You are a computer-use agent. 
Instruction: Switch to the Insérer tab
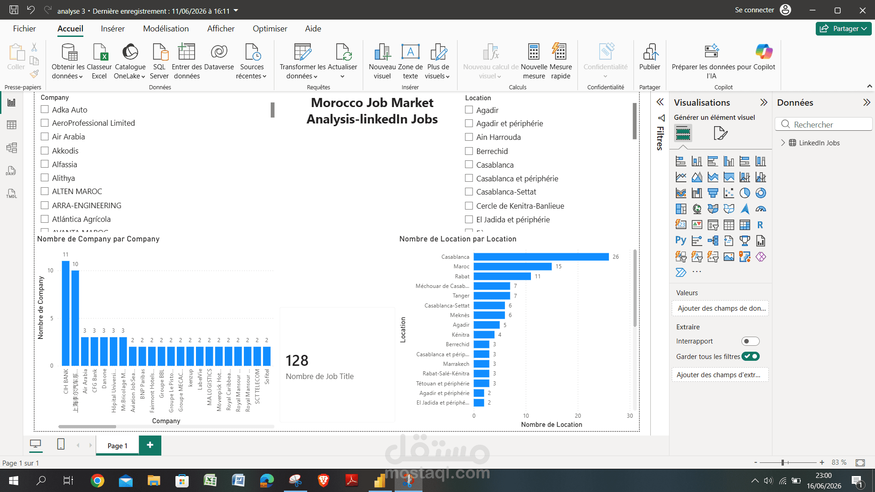[113, 29]
